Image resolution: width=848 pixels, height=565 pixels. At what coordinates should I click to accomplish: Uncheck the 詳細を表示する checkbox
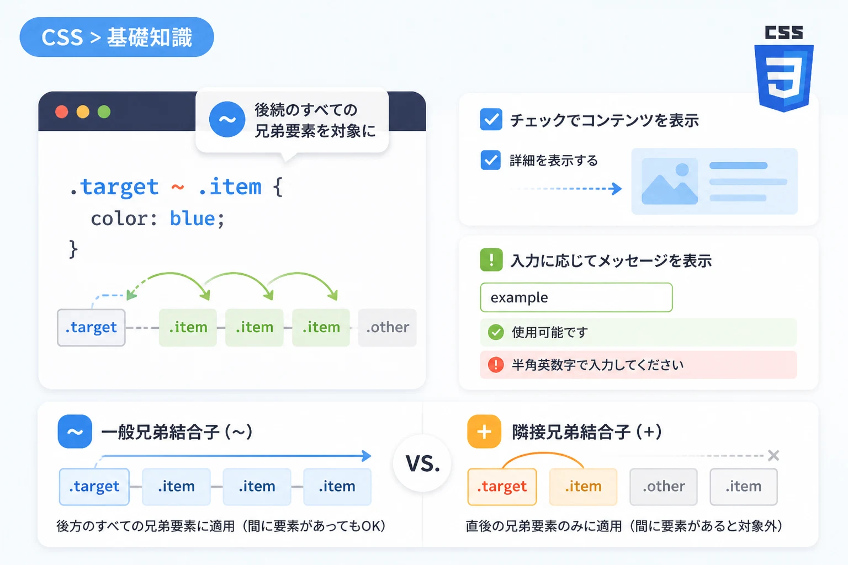(491, 160)
